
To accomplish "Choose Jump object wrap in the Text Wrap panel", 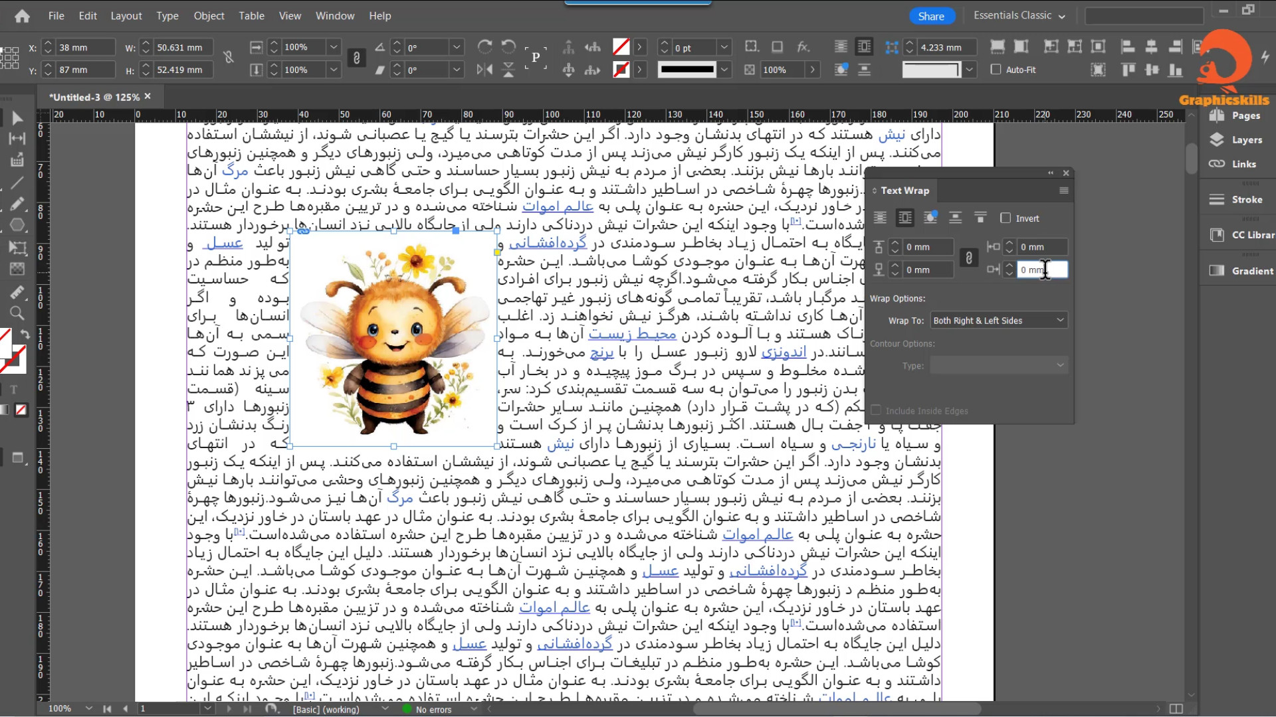I will (956, 218).
